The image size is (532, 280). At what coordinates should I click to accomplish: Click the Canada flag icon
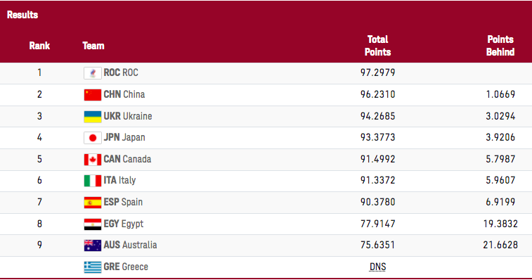tap(93, 160)
